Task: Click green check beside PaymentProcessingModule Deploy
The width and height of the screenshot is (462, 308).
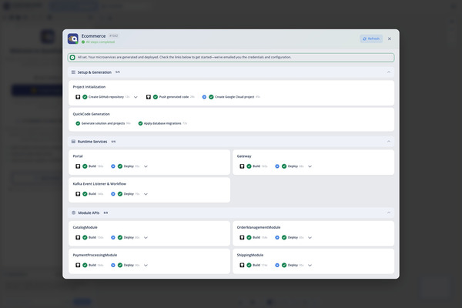Action: tap(120, 265)
